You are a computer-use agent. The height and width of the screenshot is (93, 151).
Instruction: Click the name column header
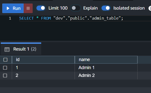point(106,60)
